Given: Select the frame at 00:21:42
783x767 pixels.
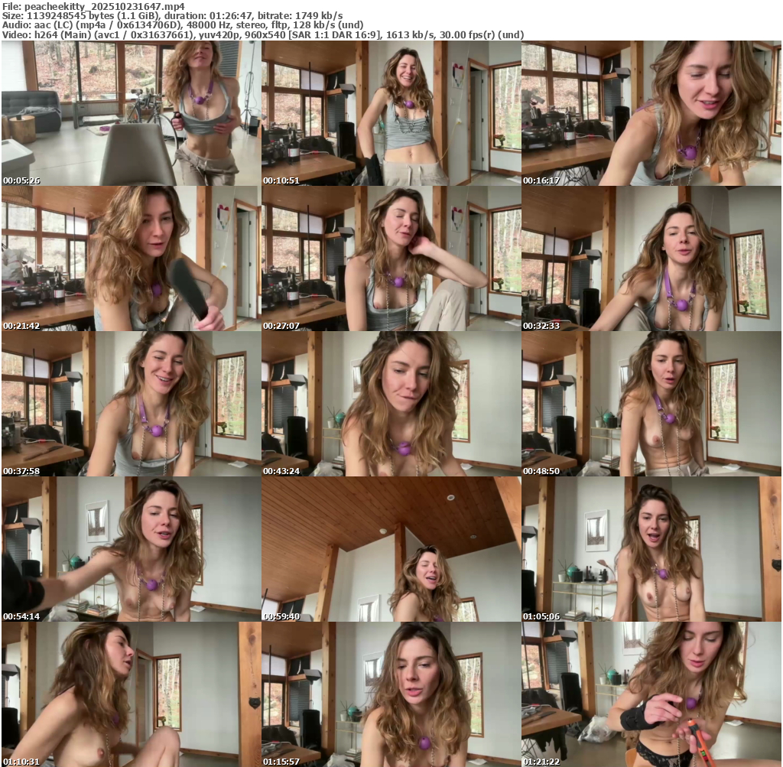Looking at the screenshot, I should pos(131,258).
